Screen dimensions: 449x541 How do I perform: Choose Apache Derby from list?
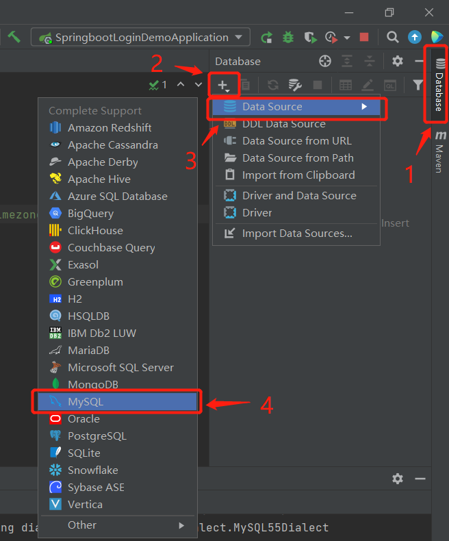click(x=117, y=162)
